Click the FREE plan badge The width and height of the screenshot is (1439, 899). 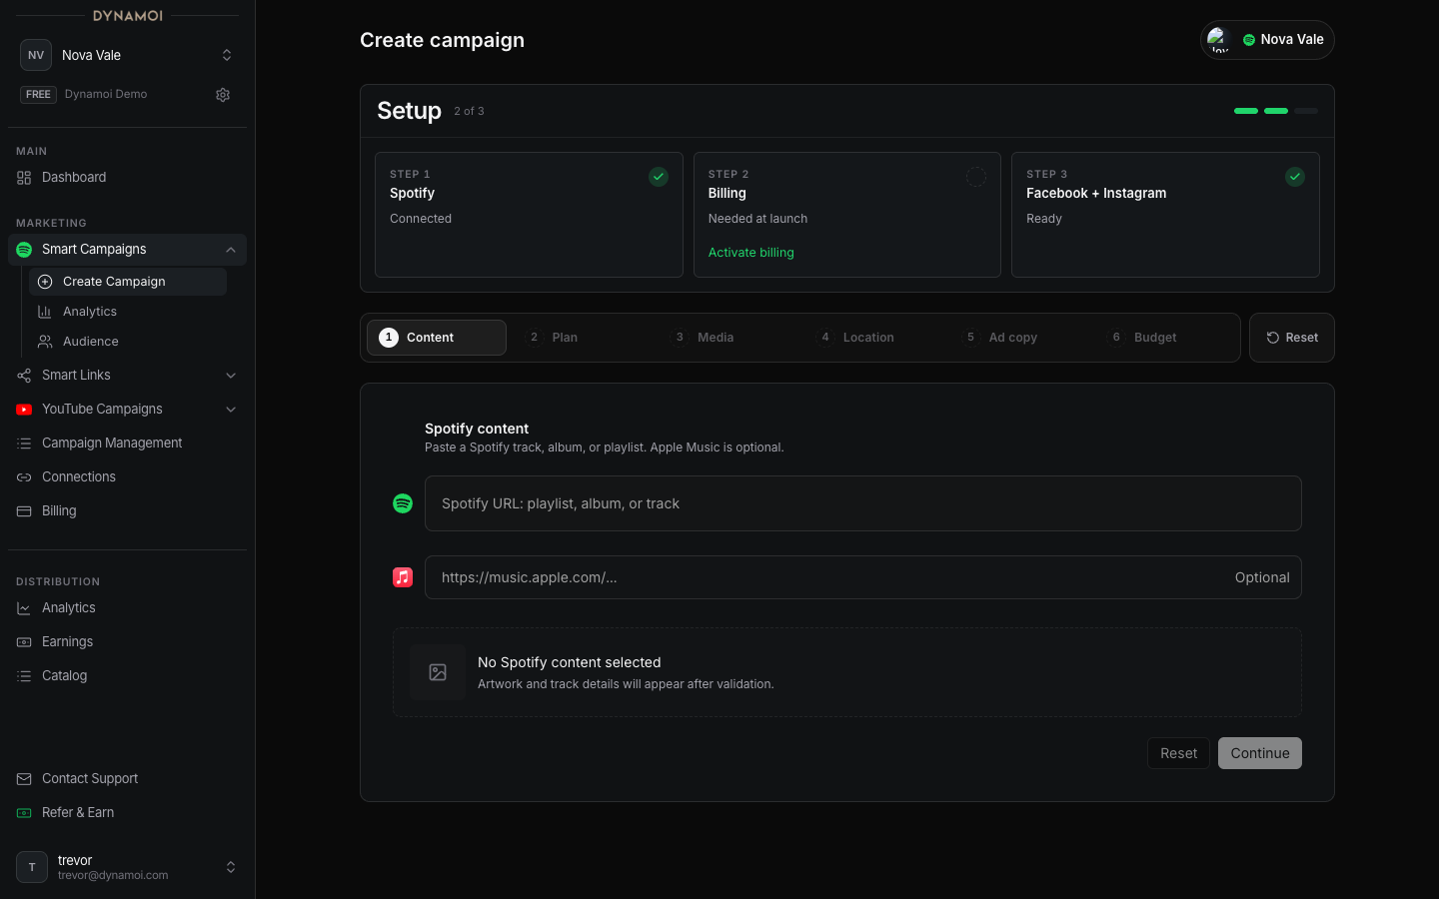click(38, 95)
